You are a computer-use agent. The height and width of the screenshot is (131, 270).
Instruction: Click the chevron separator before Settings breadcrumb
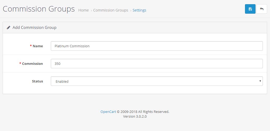tap(131, 11)
